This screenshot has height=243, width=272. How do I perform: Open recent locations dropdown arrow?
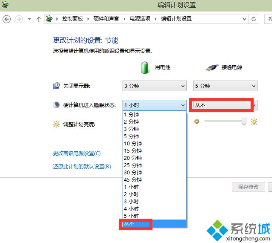(x=29, y=19)
